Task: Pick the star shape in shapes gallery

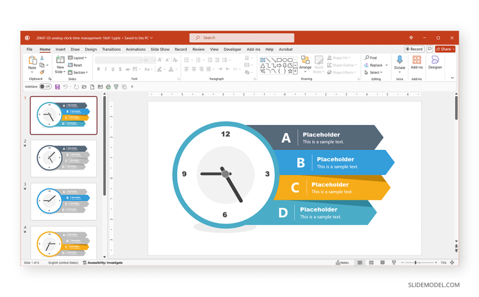Action: [x=290, y=71]
